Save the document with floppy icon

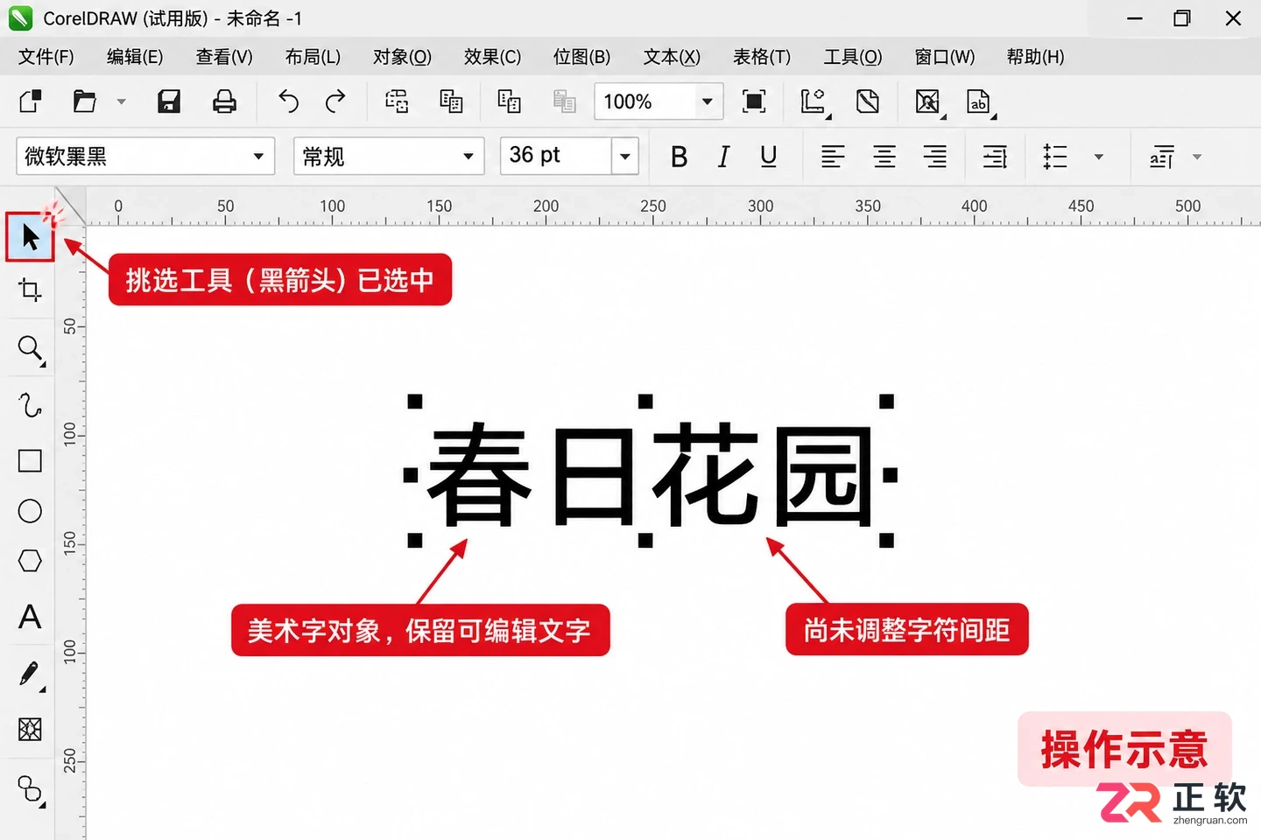click(x=169, y=101)
